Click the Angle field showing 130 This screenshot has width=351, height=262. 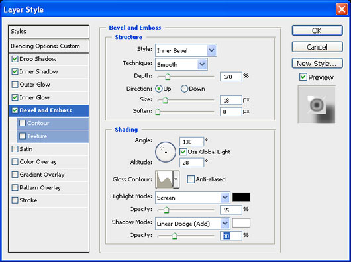(x=192, y=142)
